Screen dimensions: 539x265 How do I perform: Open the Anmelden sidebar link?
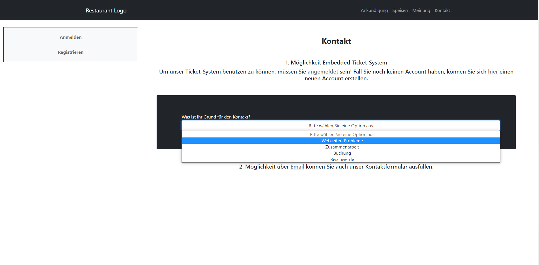click(x=70, y=37)
